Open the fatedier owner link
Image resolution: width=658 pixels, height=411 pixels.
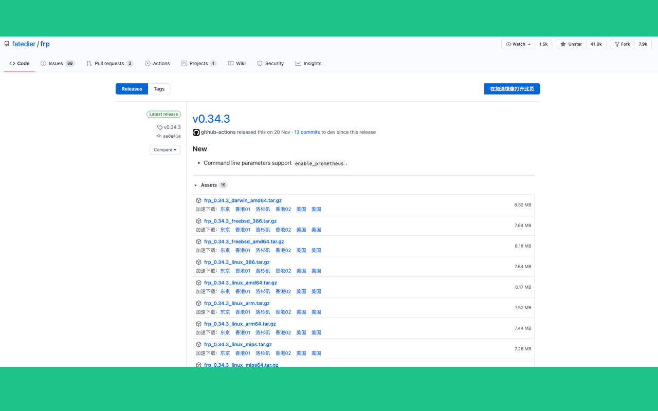pos(24,44)
